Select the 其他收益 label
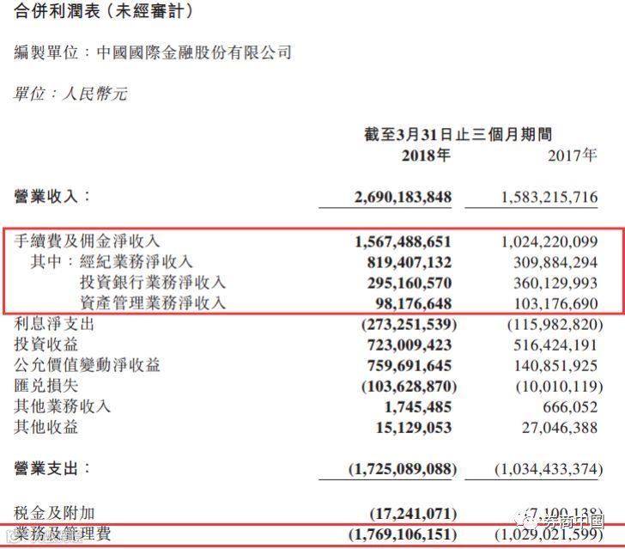625x549 pixels. [46, 427]
